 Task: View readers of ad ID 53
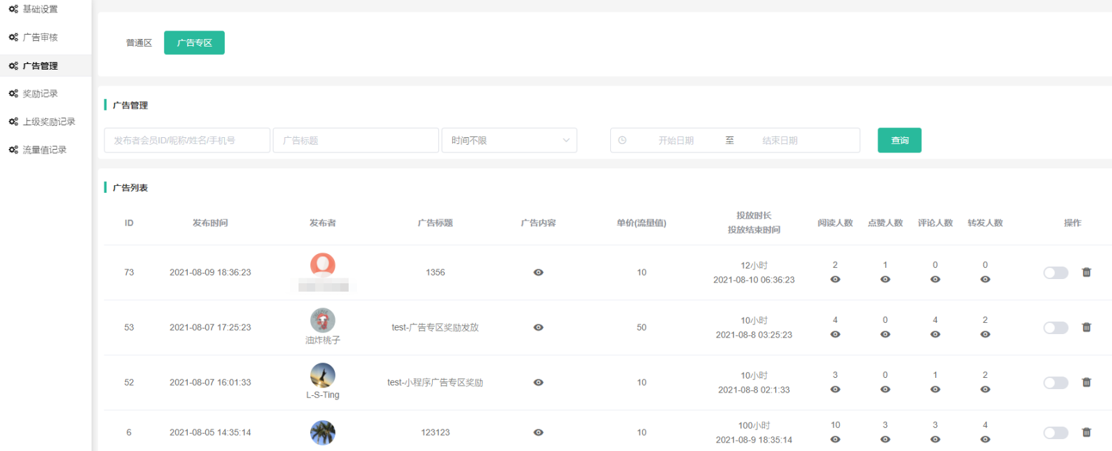coord(835,335)
